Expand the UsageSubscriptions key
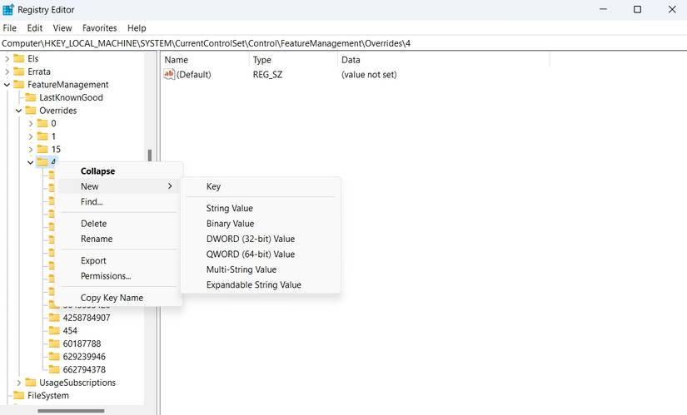 click(x=19, y=383)
